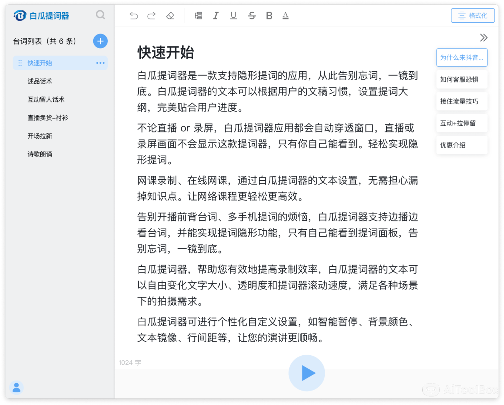Click the undo icon in the toolbar
This screenshot has height=405, width=504.
(x=134, y=15)
